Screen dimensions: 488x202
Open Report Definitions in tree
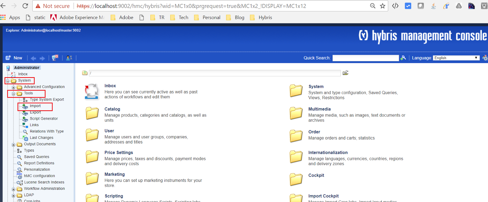pos(39,163)
